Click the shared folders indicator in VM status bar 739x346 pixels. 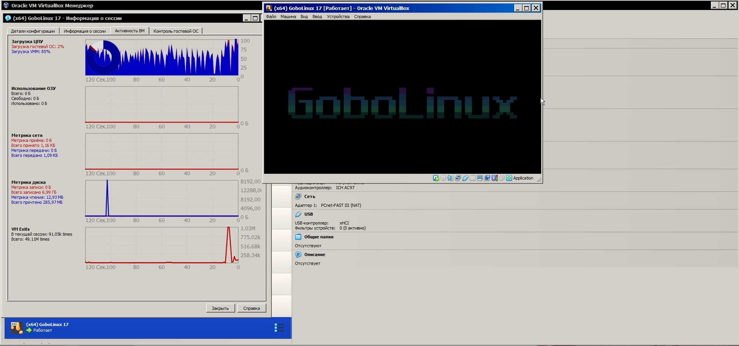[x=472, y=178]
